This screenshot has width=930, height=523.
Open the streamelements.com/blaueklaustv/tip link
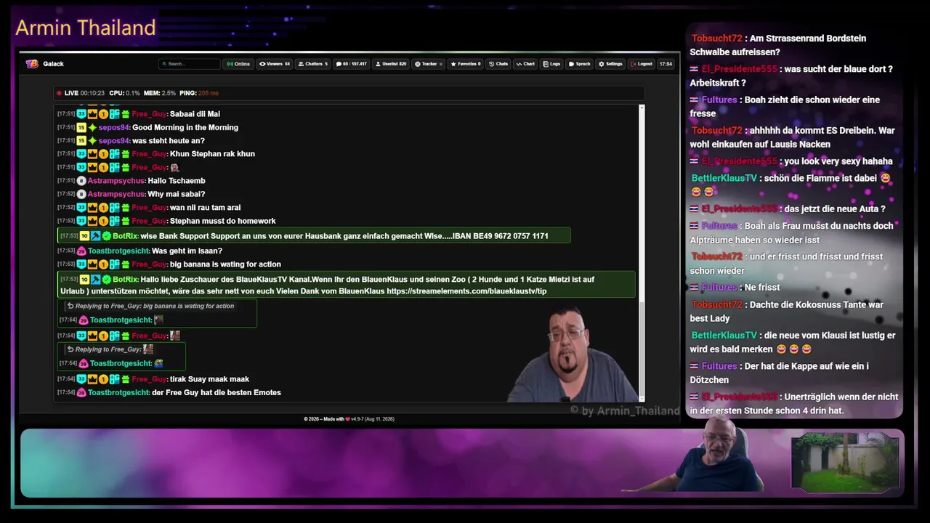tap(466, 291)
